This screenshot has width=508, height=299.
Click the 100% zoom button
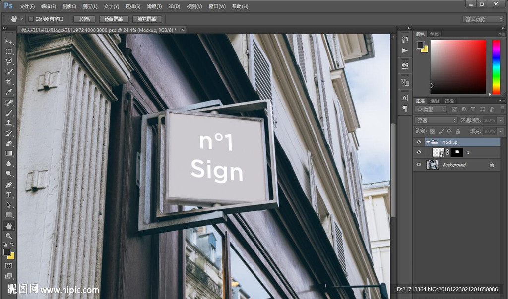pos(84,19)
